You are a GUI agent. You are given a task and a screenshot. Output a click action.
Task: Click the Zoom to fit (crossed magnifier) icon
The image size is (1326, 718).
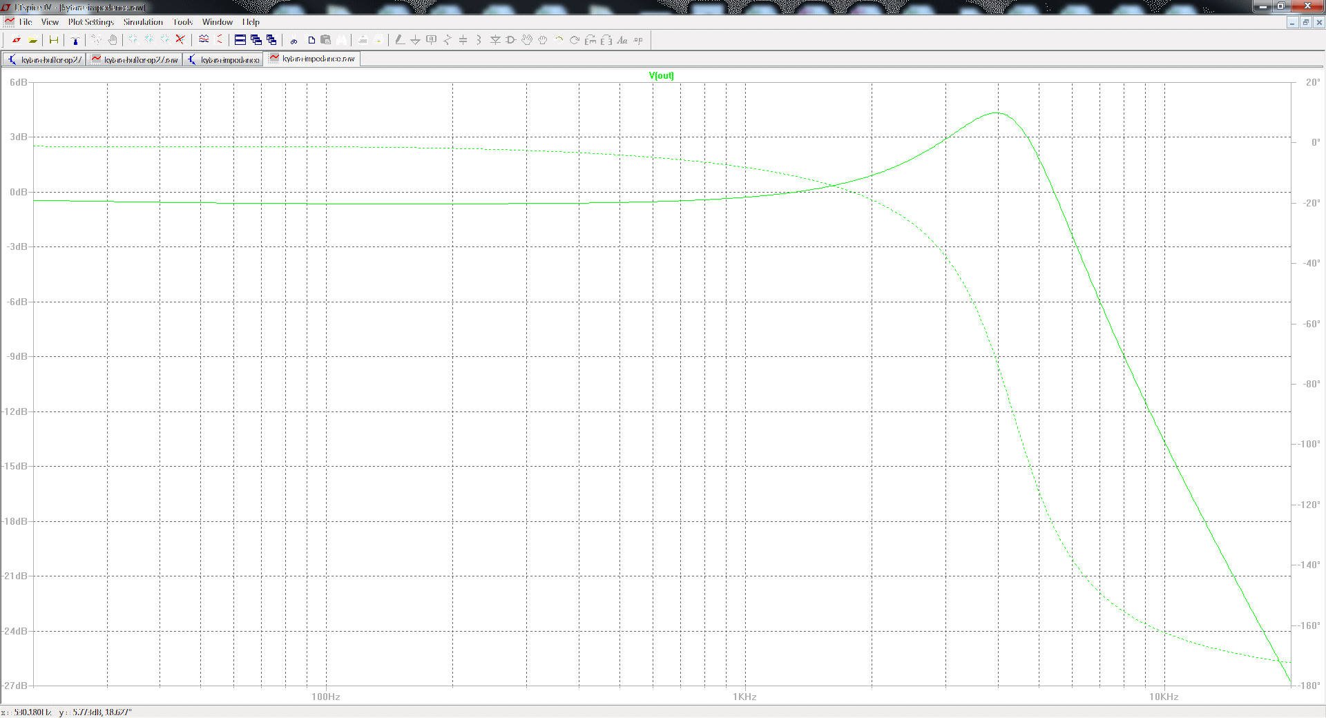(x=182, y=40)
